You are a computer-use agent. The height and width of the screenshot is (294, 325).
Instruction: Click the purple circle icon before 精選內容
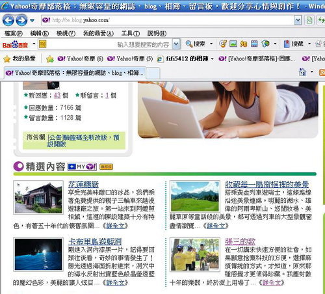(x=18, y=167)
